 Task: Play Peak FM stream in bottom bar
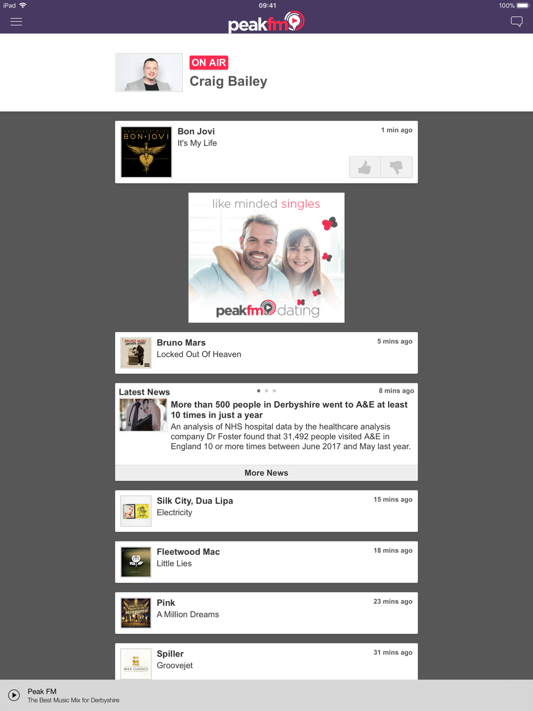(14, 695)
